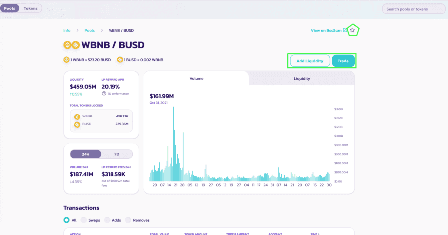Sort the table by Time
The width and height of the screenshot is (448, 235).
click(315, 234)
